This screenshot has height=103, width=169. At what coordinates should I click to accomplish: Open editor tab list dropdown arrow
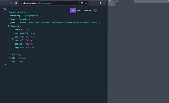point(168,1)
